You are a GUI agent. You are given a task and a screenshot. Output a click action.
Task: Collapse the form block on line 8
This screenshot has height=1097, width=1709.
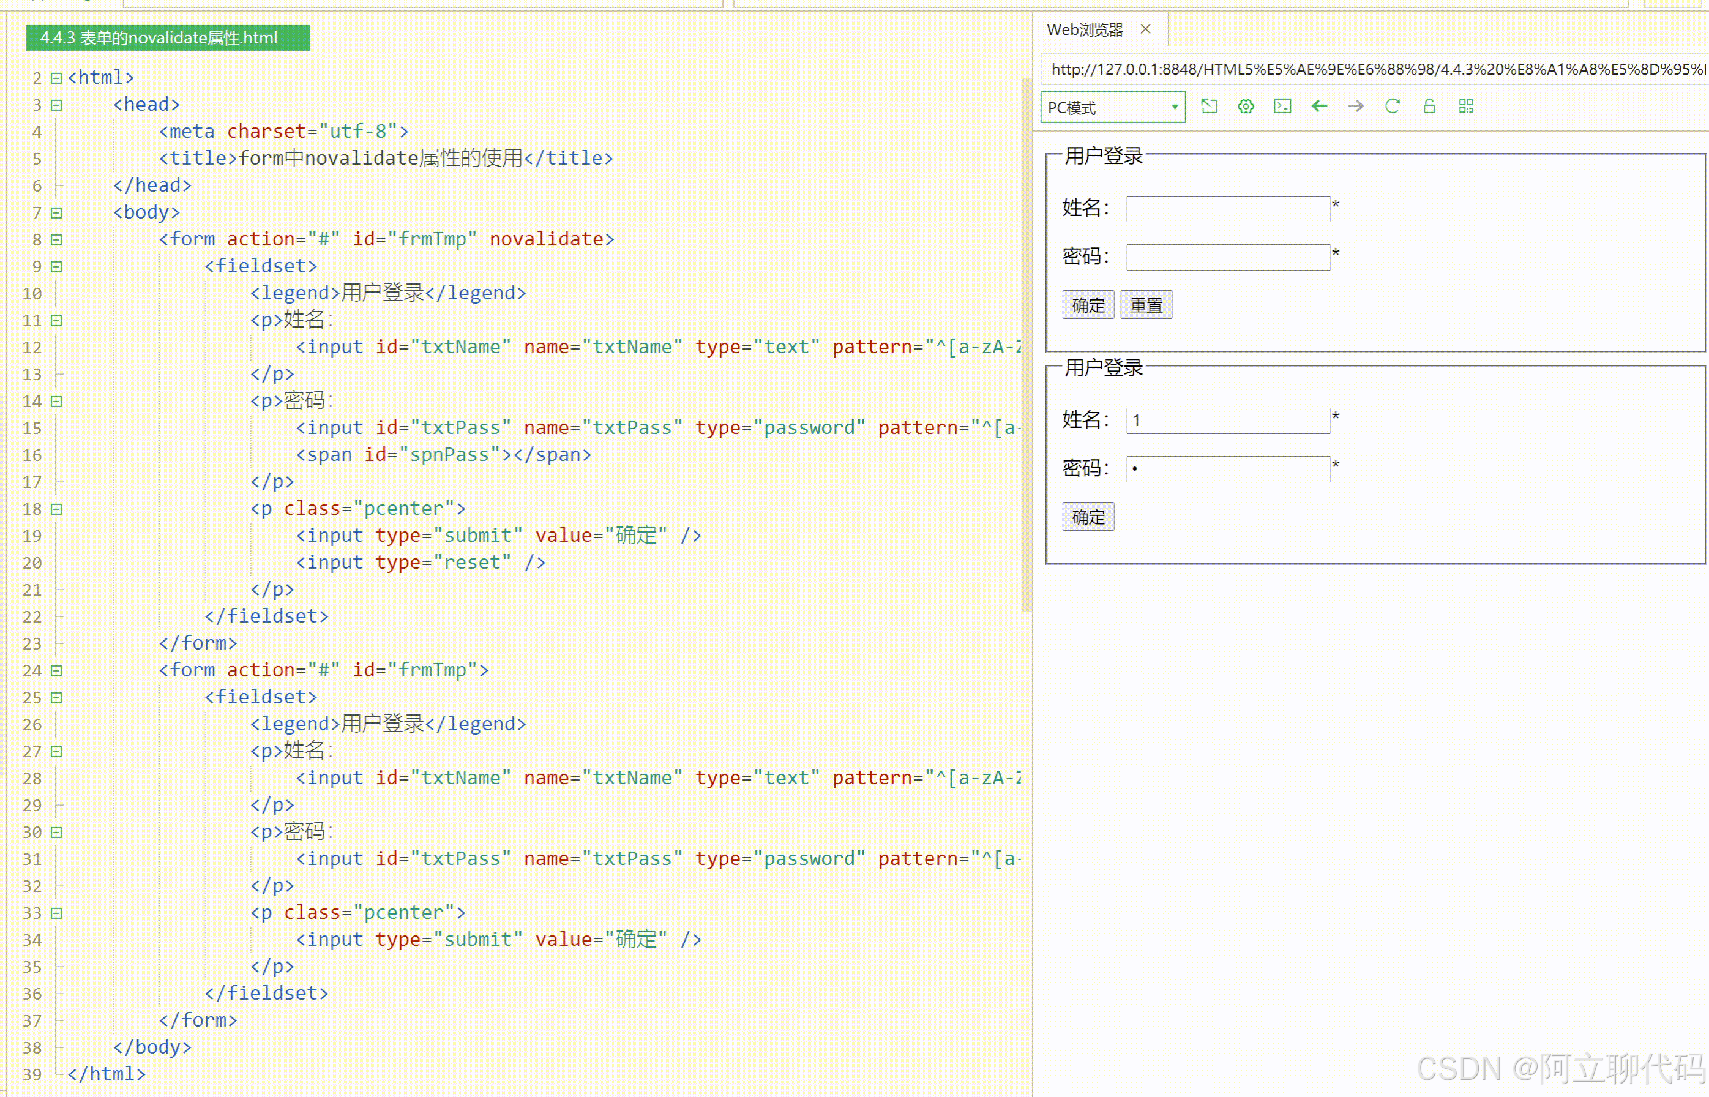tap(56, 239)
